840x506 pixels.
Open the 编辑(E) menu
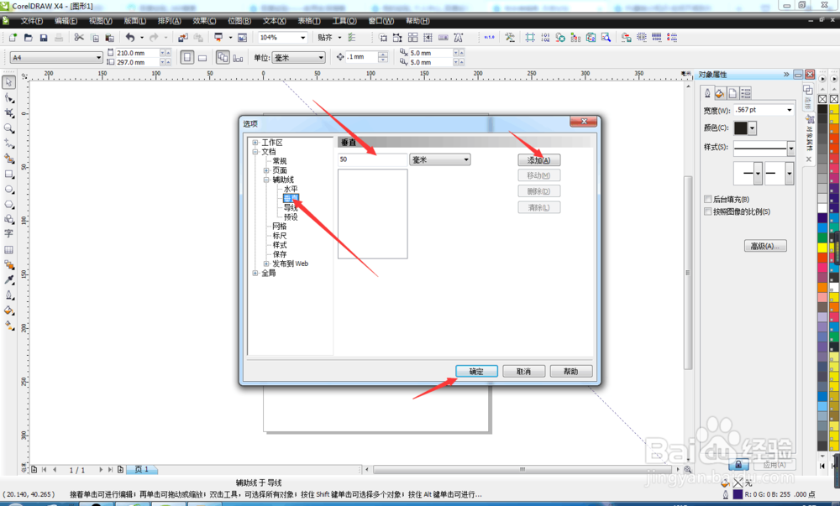click(66, 21)
